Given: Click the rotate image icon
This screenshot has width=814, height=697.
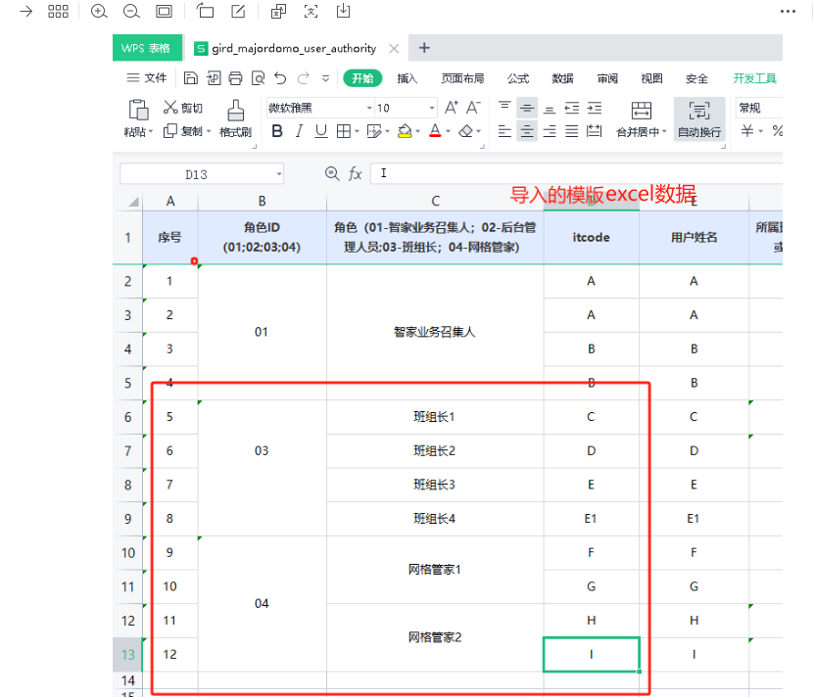Looking at the screenshot, I should [x=205, y=11].
